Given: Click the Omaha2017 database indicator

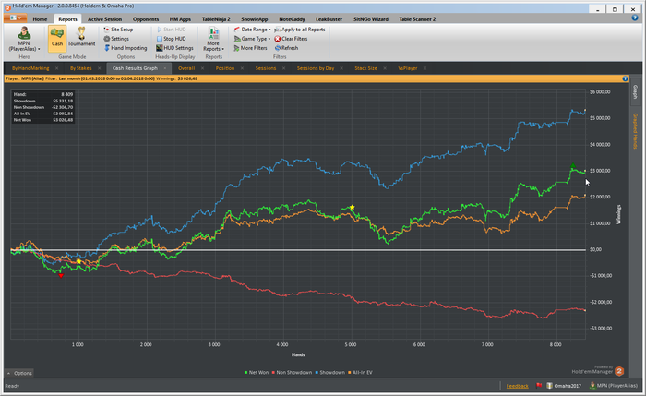Looking at the screenshot, I should [564, 386].
